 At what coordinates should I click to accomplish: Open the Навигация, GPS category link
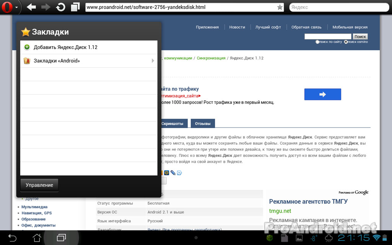point(37,213)
